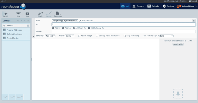Click the Signature pen toolbar icon

pyautogui.click(x=49, y=14)
